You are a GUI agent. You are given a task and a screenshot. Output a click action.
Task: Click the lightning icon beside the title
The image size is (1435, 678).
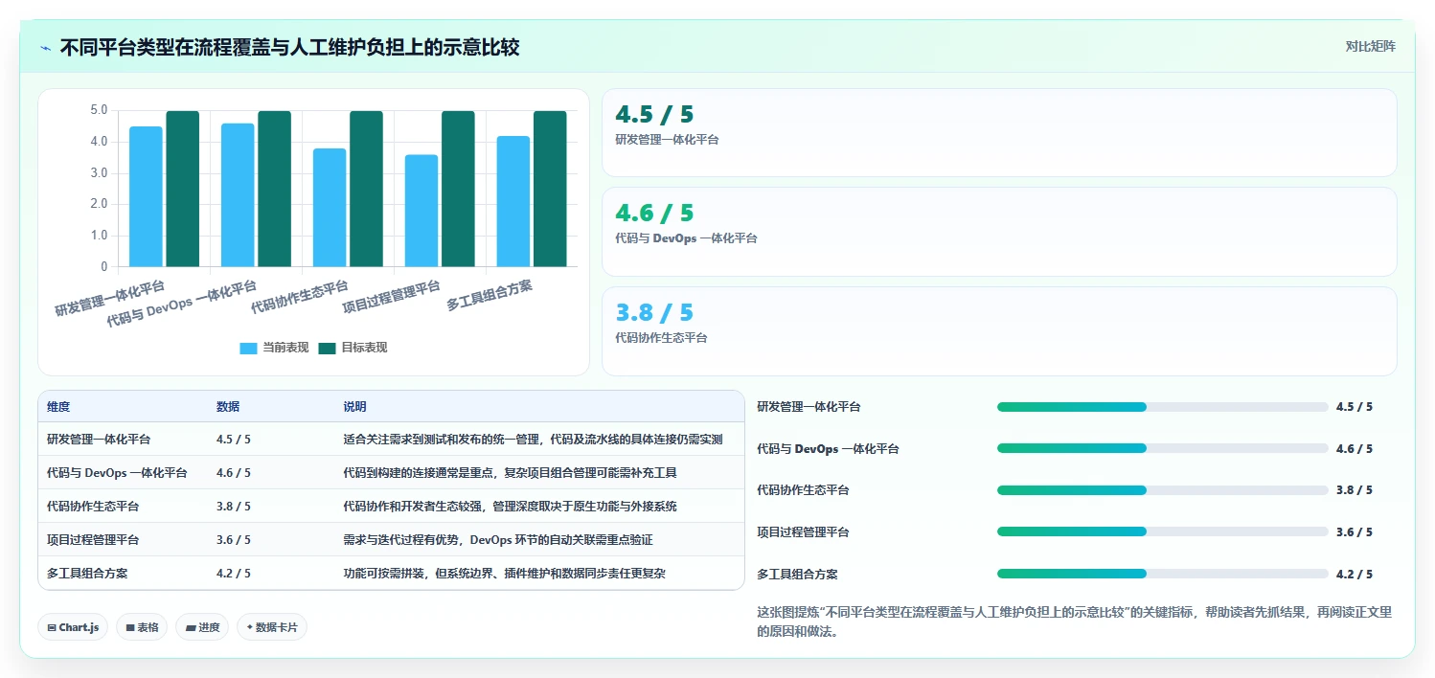(x=45, y=48)
